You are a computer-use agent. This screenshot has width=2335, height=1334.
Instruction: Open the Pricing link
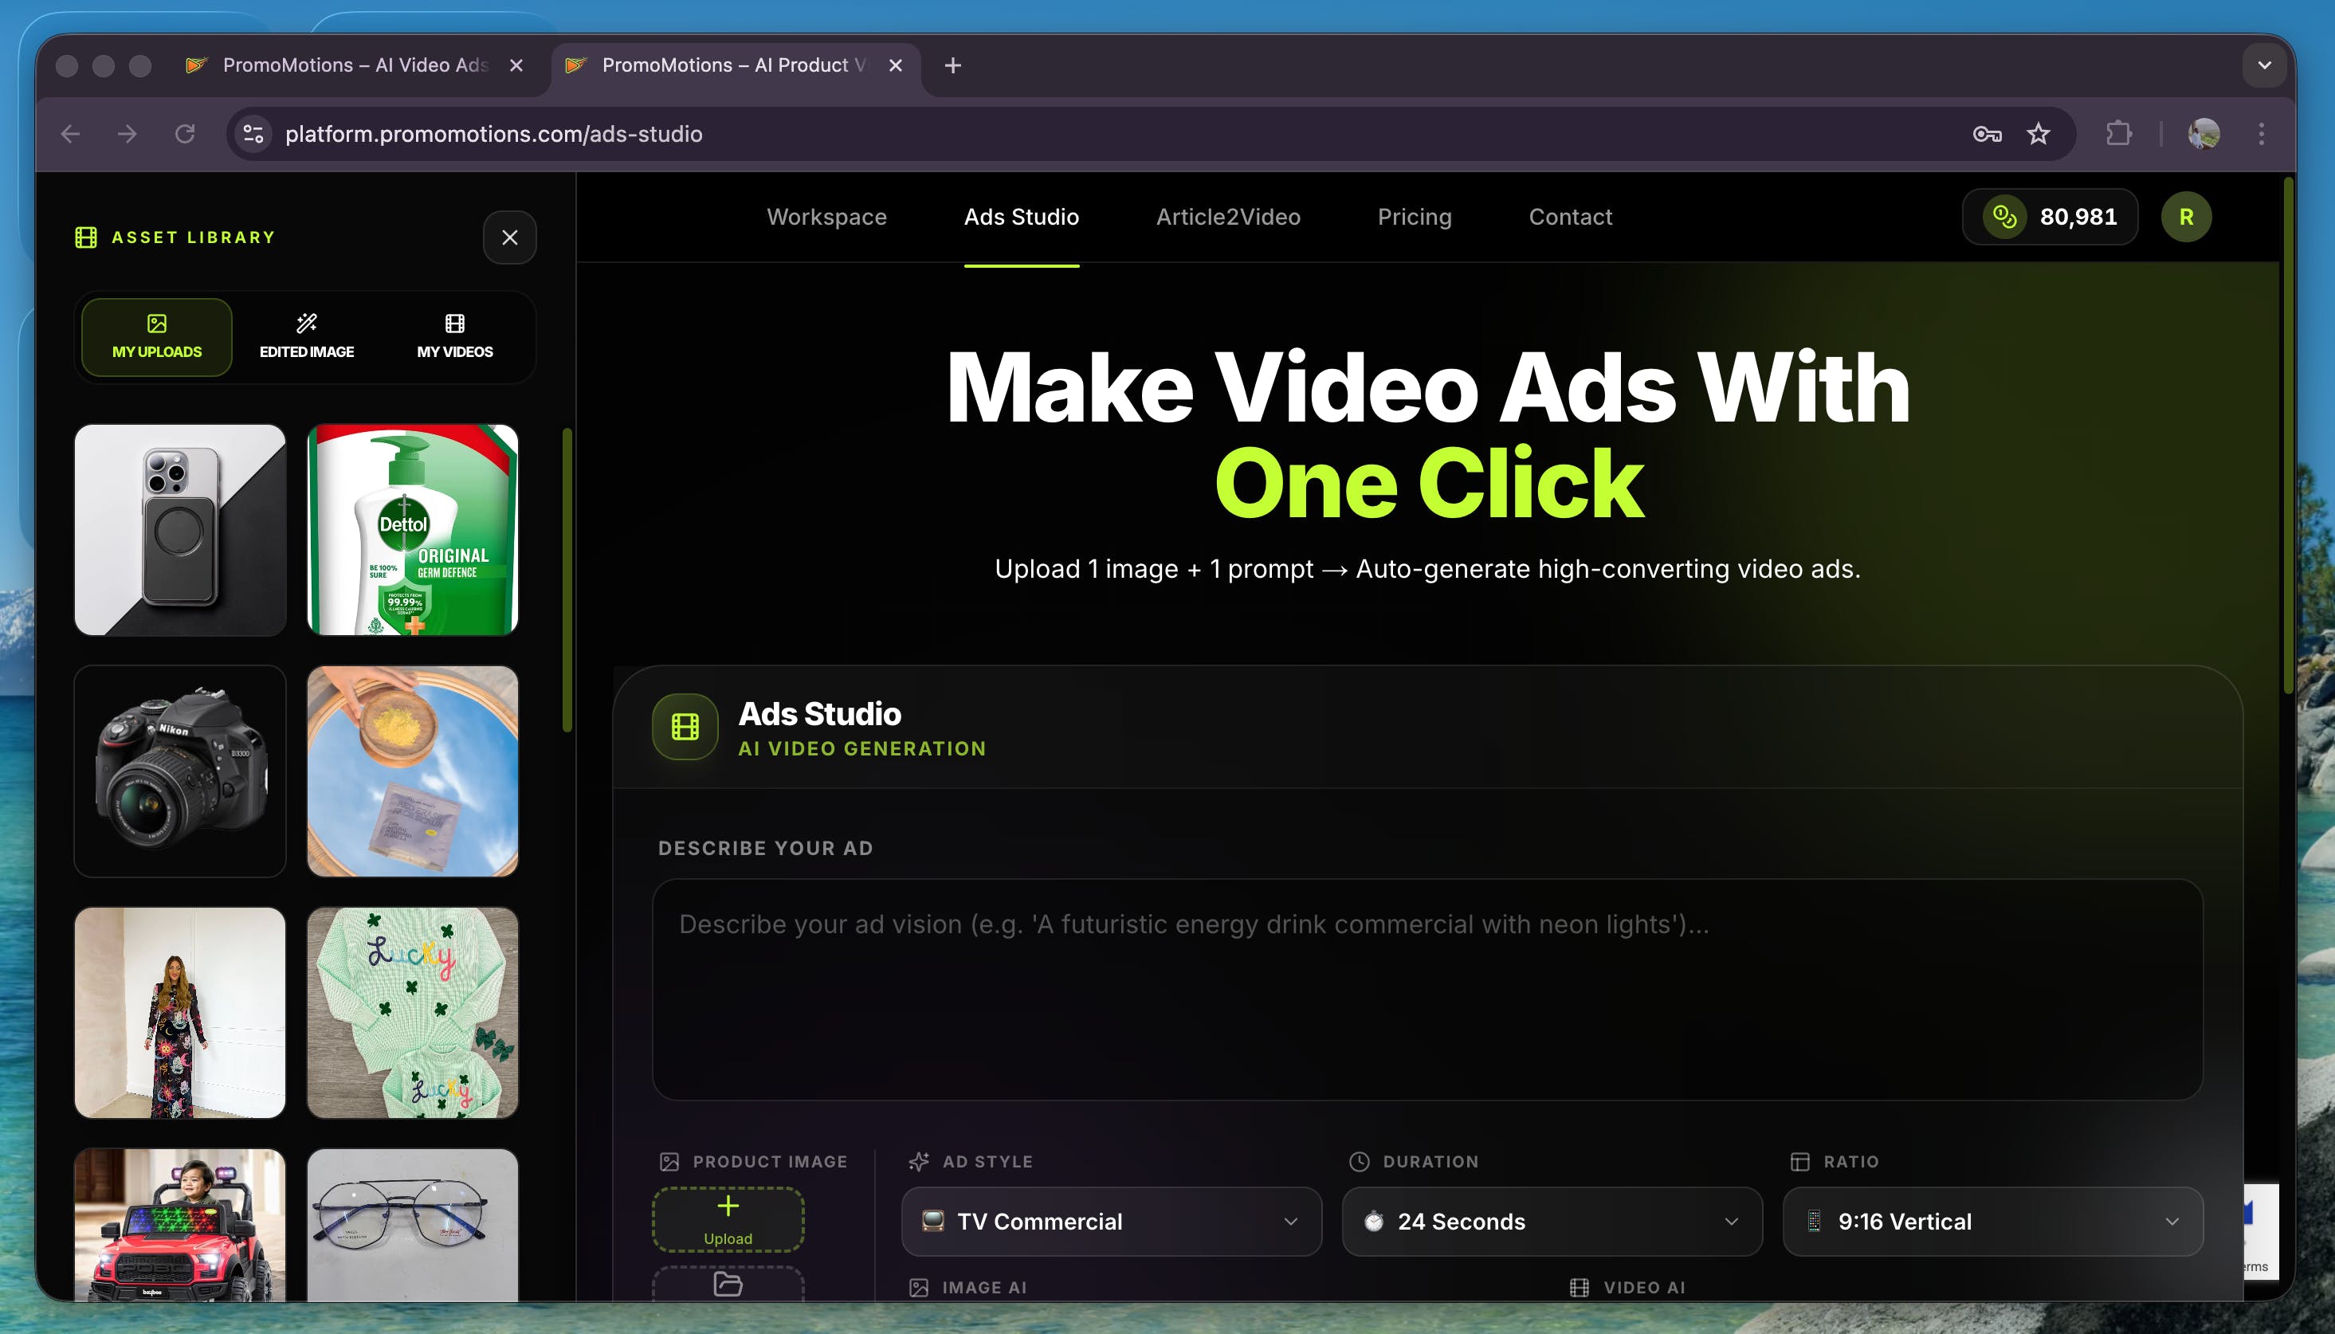pos(1414,217)
